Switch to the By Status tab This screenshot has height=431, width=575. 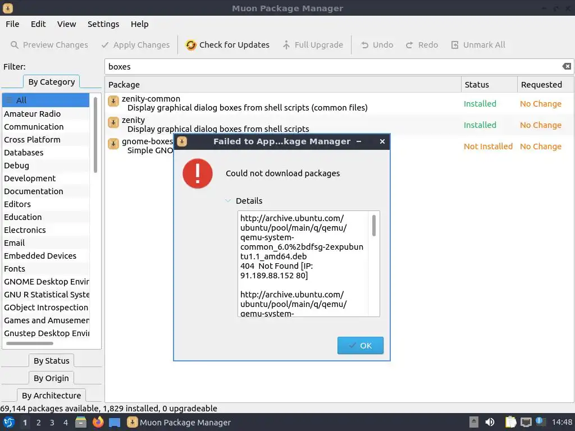(51, 361)
